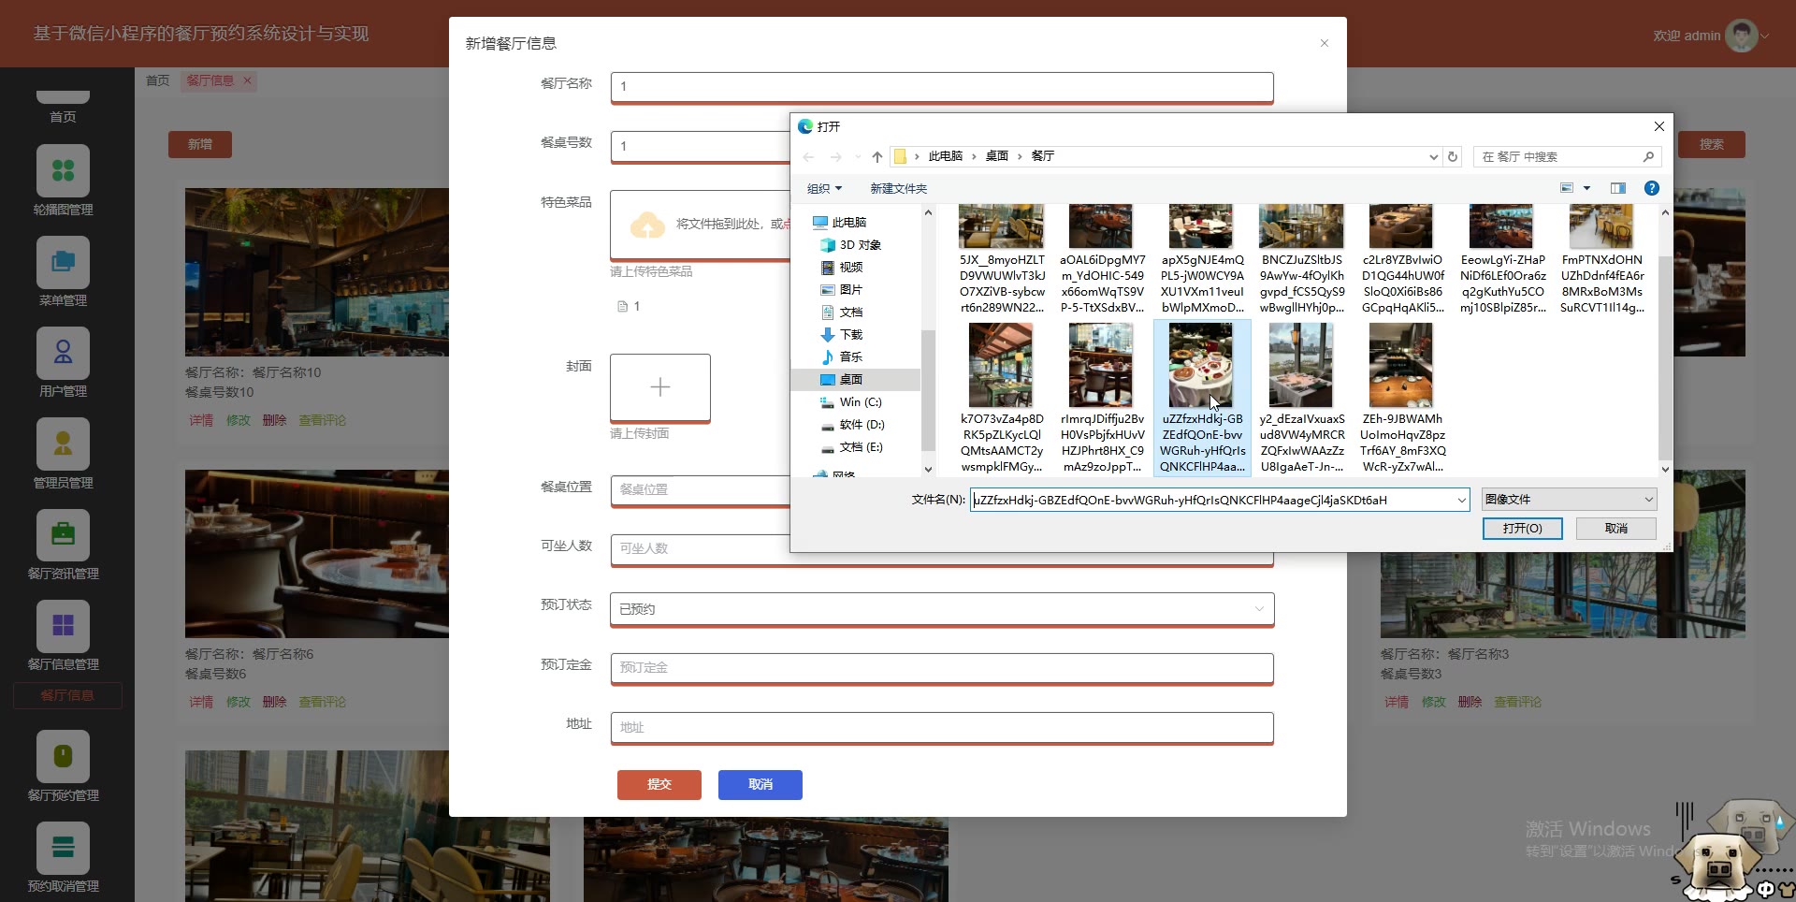The height and width of the screenshot is (902, 1796).
Task: Select the k7O73vZa4p8D image thumbnail
Action: click(x=1001, y=366)
